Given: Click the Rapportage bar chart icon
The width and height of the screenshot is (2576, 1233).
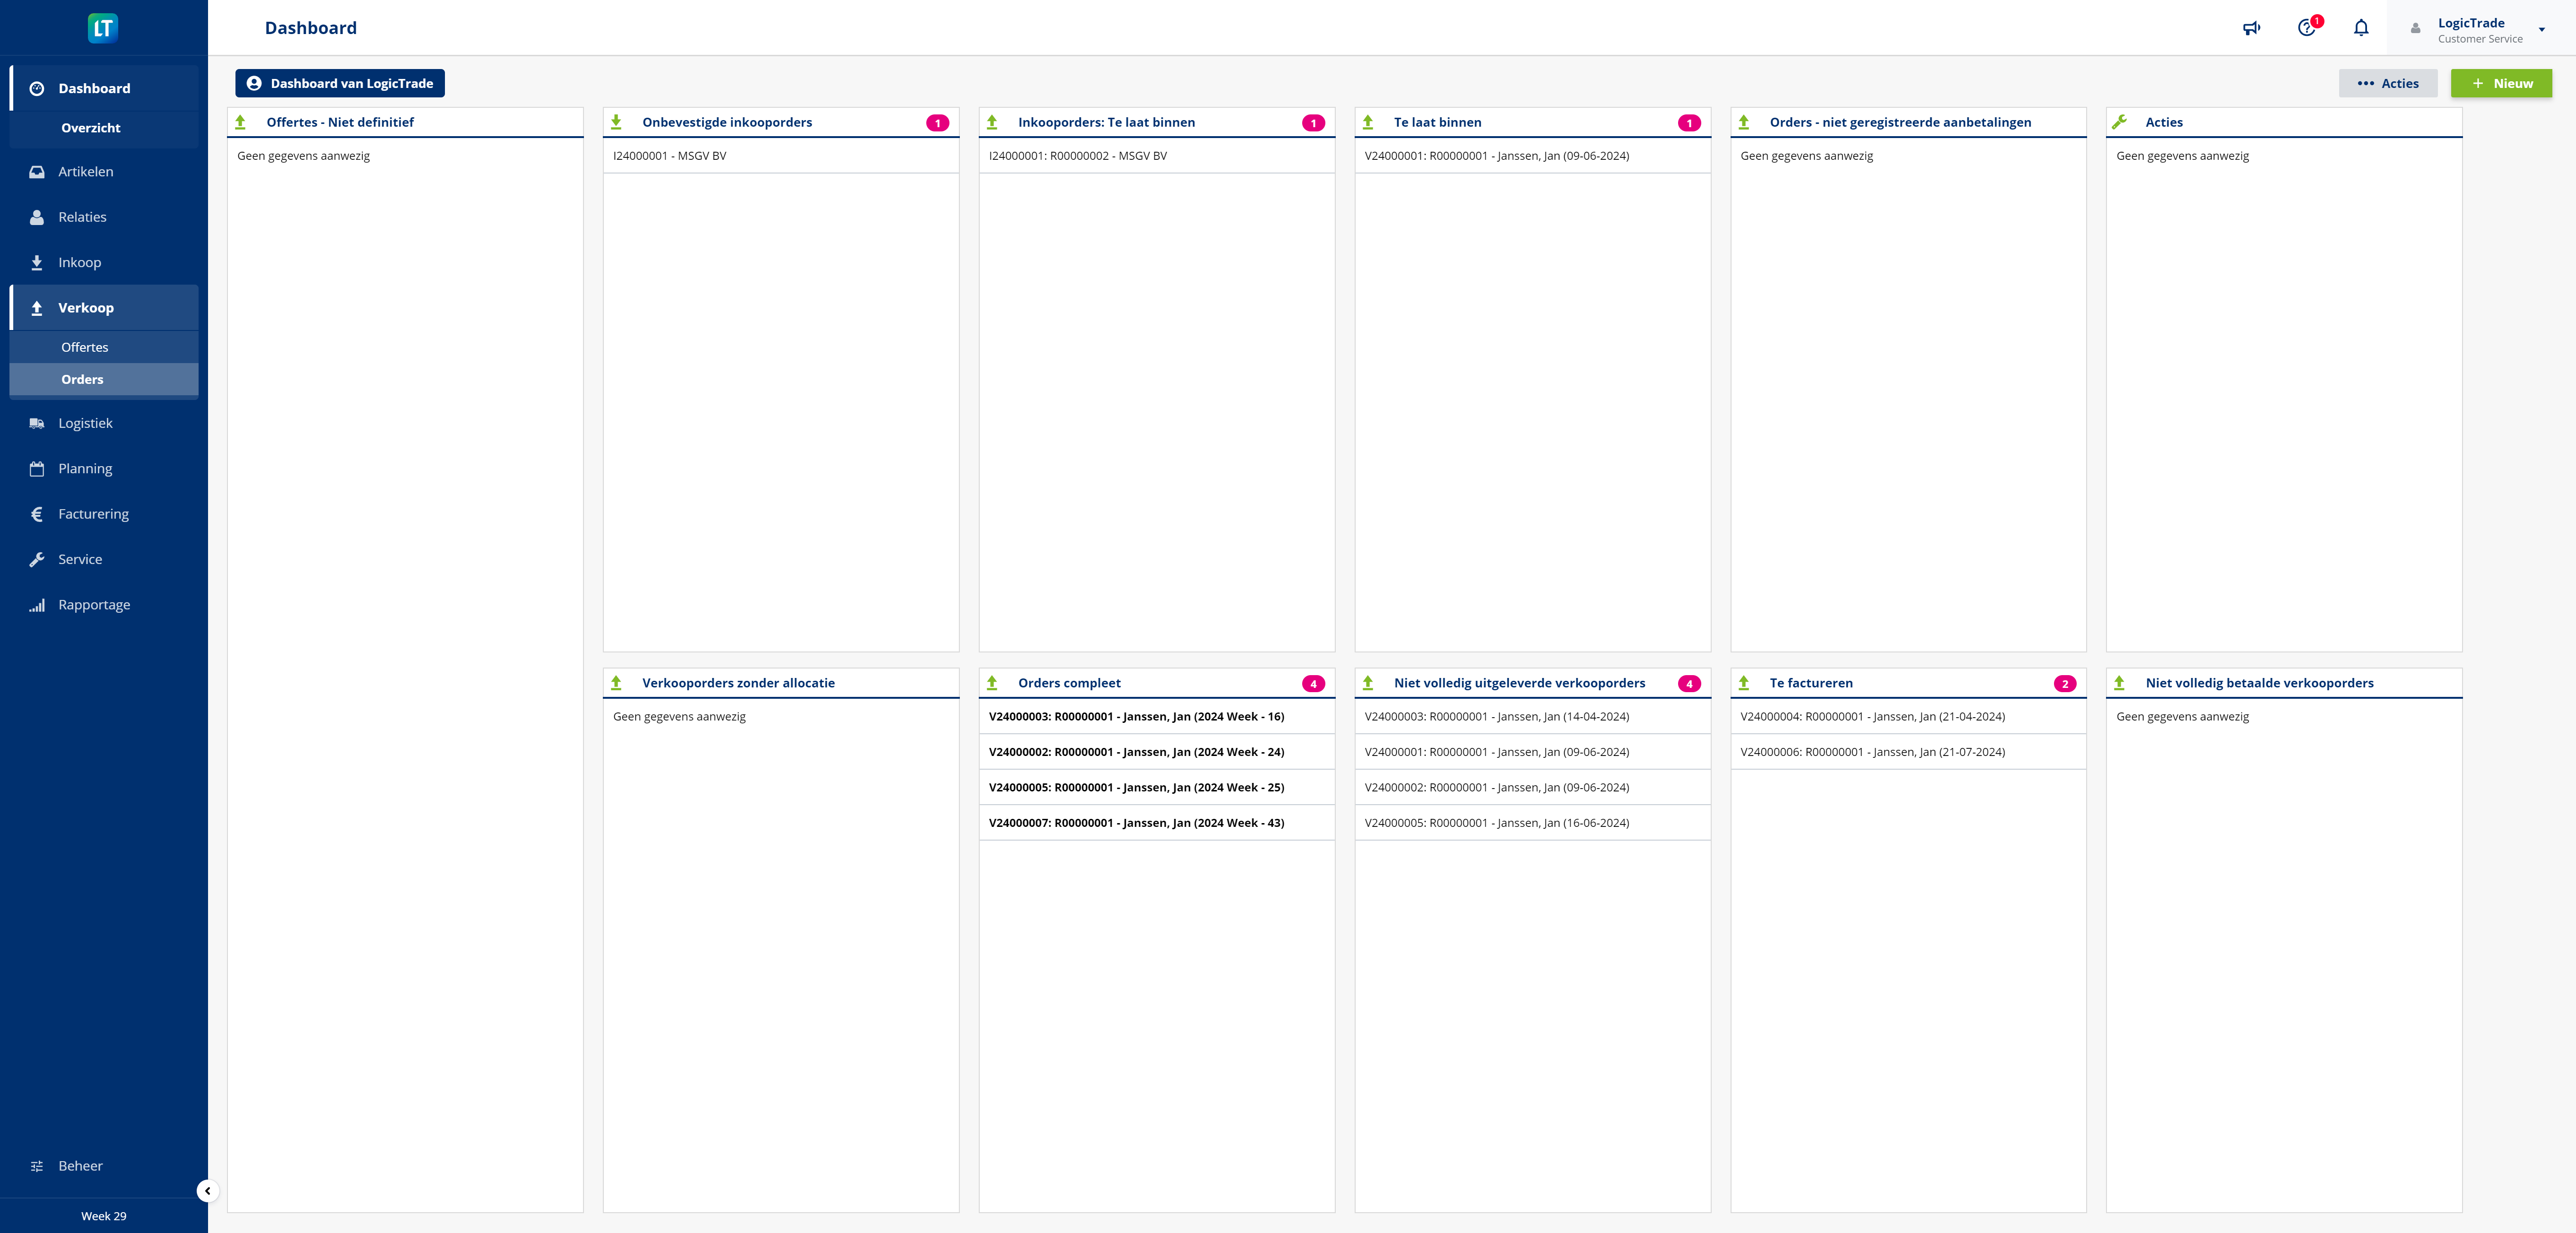Looking at the screenshot, I should tap(37, 605).
